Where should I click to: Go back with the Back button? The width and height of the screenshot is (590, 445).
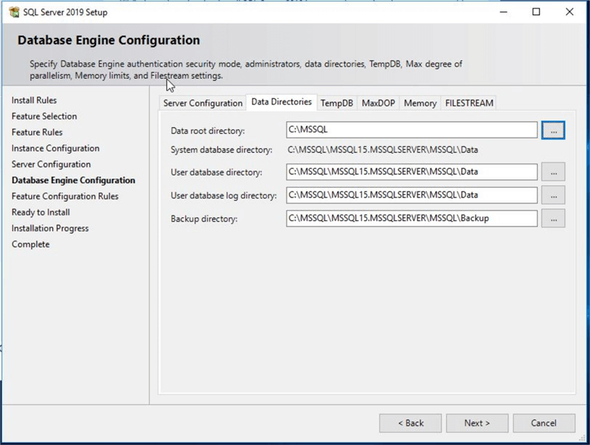click(410, 423)
